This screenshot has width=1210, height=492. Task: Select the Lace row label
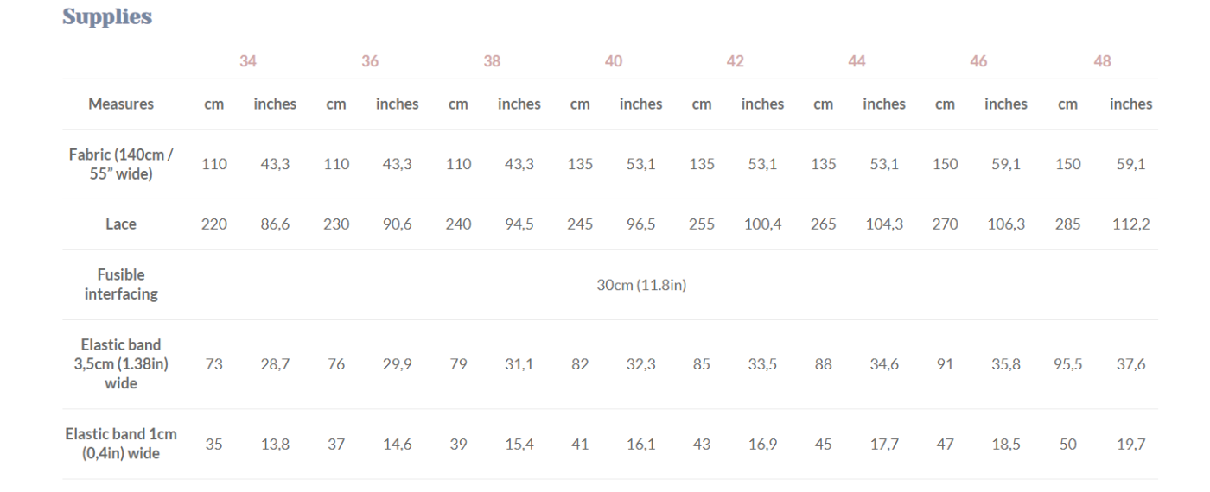tap(121, 224)
